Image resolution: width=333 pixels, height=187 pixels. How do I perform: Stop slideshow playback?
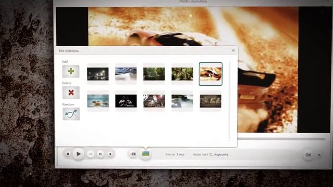68,154
